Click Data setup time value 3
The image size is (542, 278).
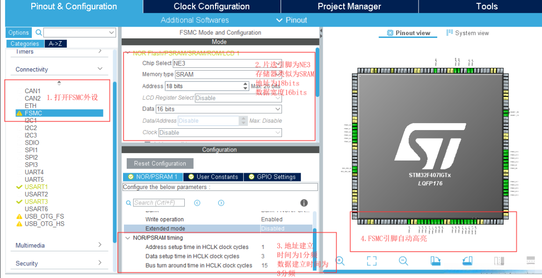[x=263, y=256]
